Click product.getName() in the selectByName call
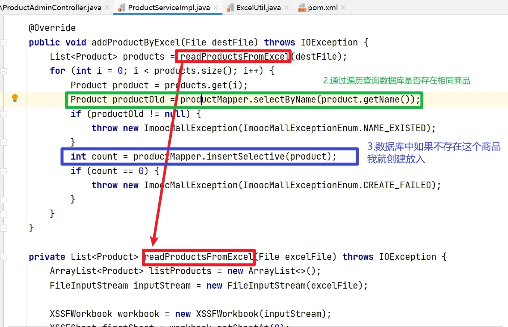This screenshot has width=508, height=327. click(366, 100)
